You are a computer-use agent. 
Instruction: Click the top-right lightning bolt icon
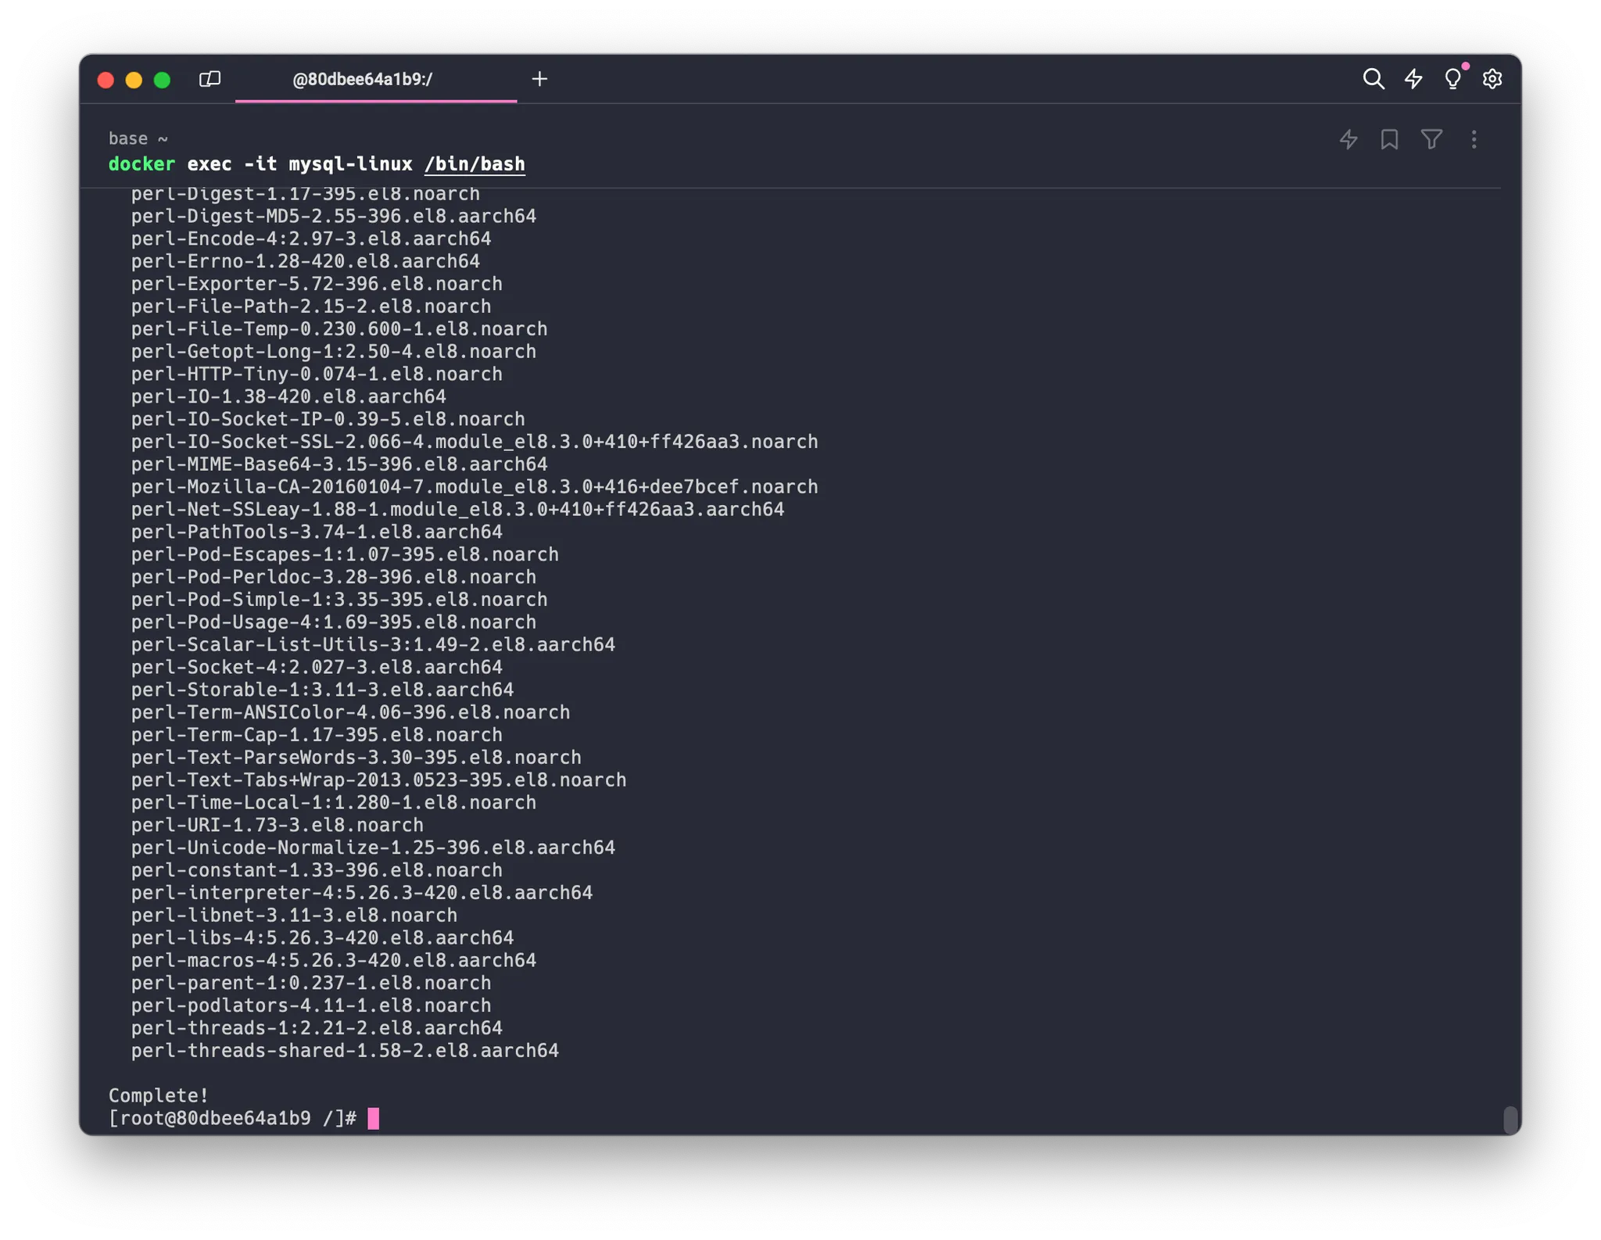[x=1413, y=79]
